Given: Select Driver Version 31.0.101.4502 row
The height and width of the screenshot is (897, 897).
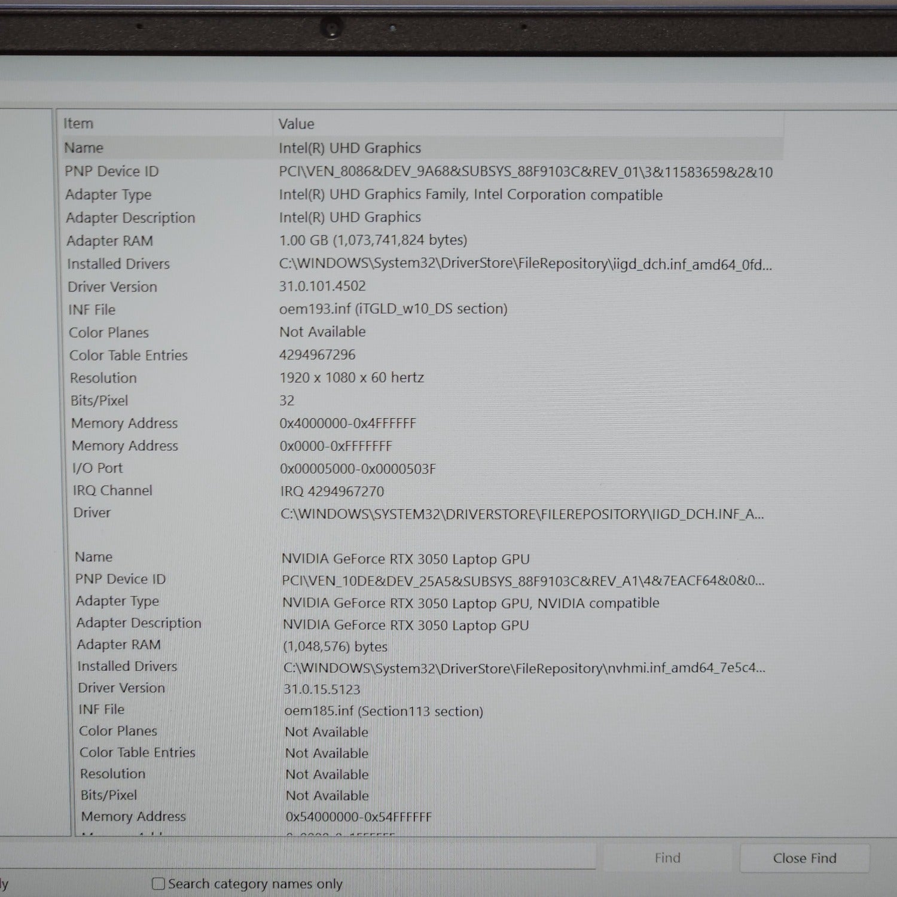Looking at the screenshot, I should (322, 286).
